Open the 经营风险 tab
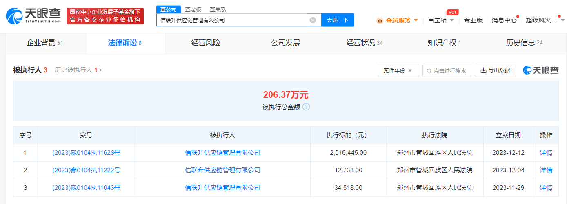567x204 pixels. pos(205,43)
